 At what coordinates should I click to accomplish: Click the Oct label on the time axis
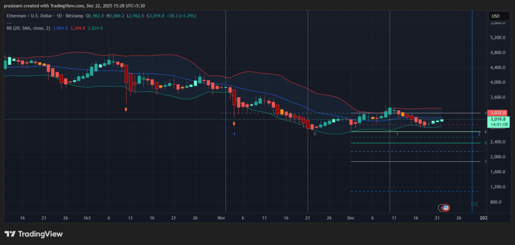click(87, 218)
